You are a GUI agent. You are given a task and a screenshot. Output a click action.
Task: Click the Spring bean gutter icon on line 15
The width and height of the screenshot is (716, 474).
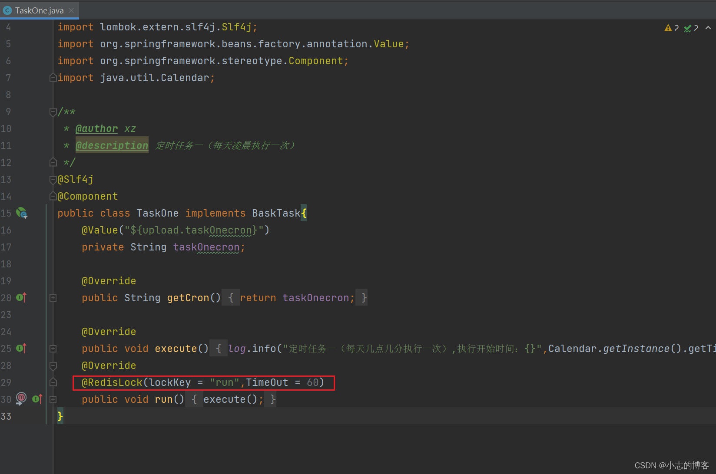[x=22, y=213]
